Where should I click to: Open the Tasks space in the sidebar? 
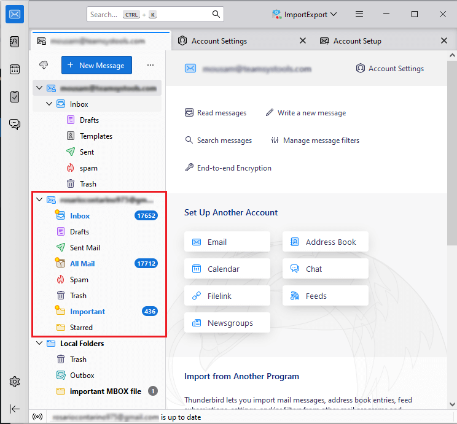click(15, 97)
